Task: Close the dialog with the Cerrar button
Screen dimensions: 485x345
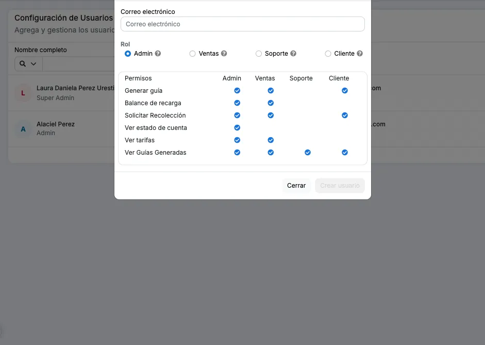Action: coord(296,186)
